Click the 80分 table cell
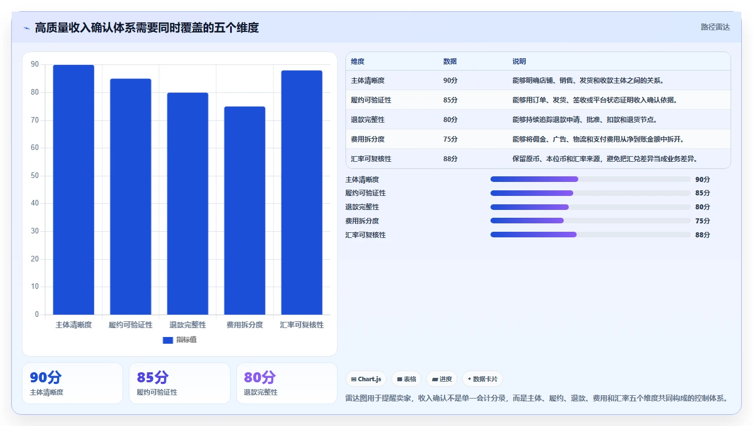Viewport: 753px width, 426px height. [x=450, y=120]
